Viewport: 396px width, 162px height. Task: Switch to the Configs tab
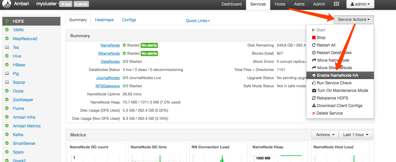coord(129,20)
